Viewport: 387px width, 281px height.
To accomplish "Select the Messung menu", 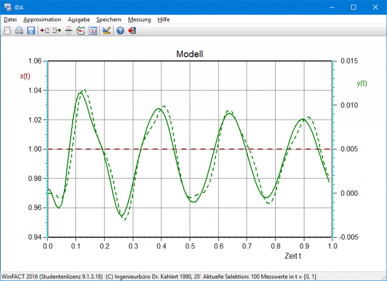I will click(139, 20).
